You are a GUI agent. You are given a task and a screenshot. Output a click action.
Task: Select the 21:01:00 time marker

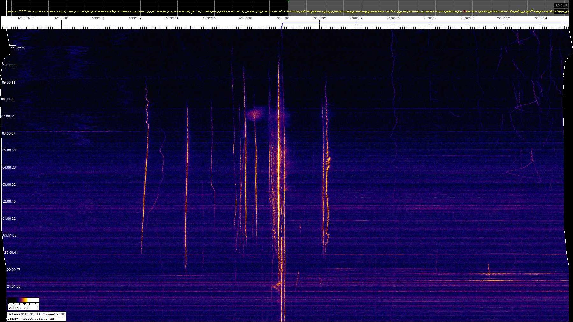tap(14, 286)
